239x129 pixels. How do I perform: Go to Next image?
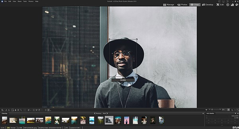tap(105, 114)
